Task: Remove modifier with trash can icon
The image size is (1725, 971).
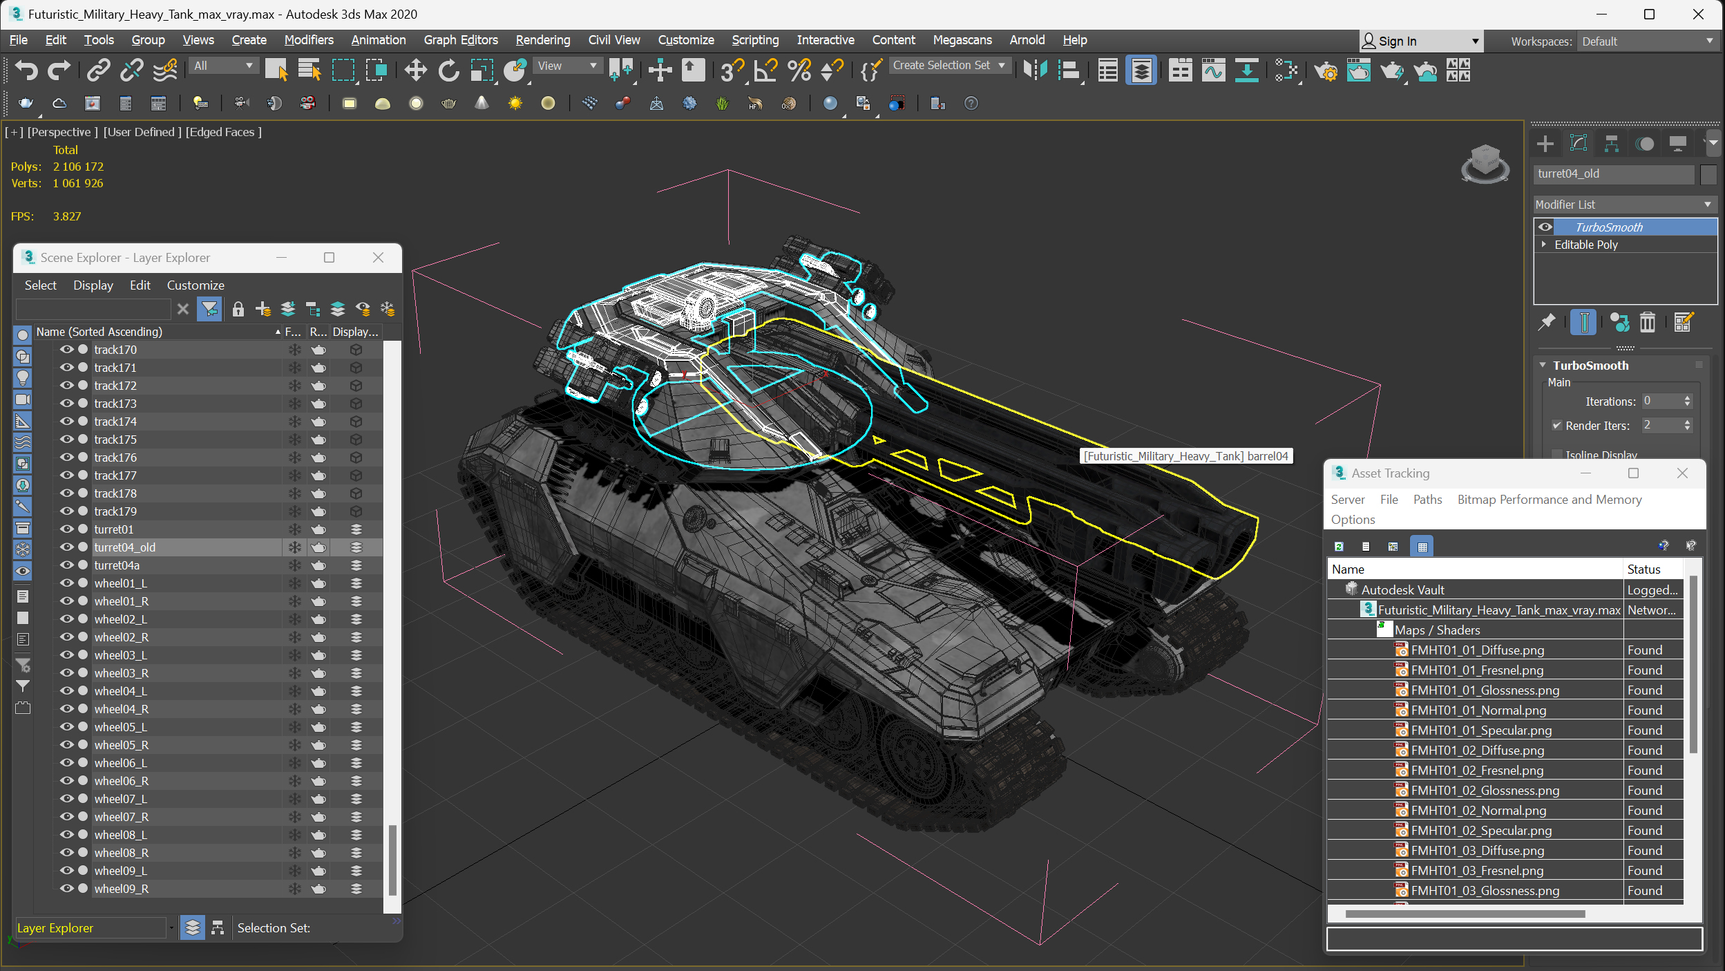Action: point(1648,322)
